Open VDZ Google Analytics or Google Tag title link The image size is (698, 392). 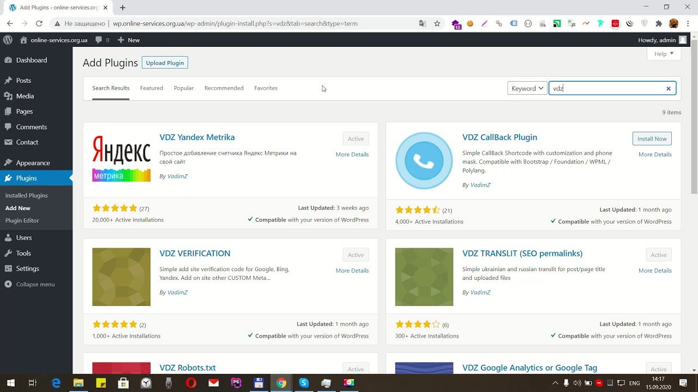529,368
